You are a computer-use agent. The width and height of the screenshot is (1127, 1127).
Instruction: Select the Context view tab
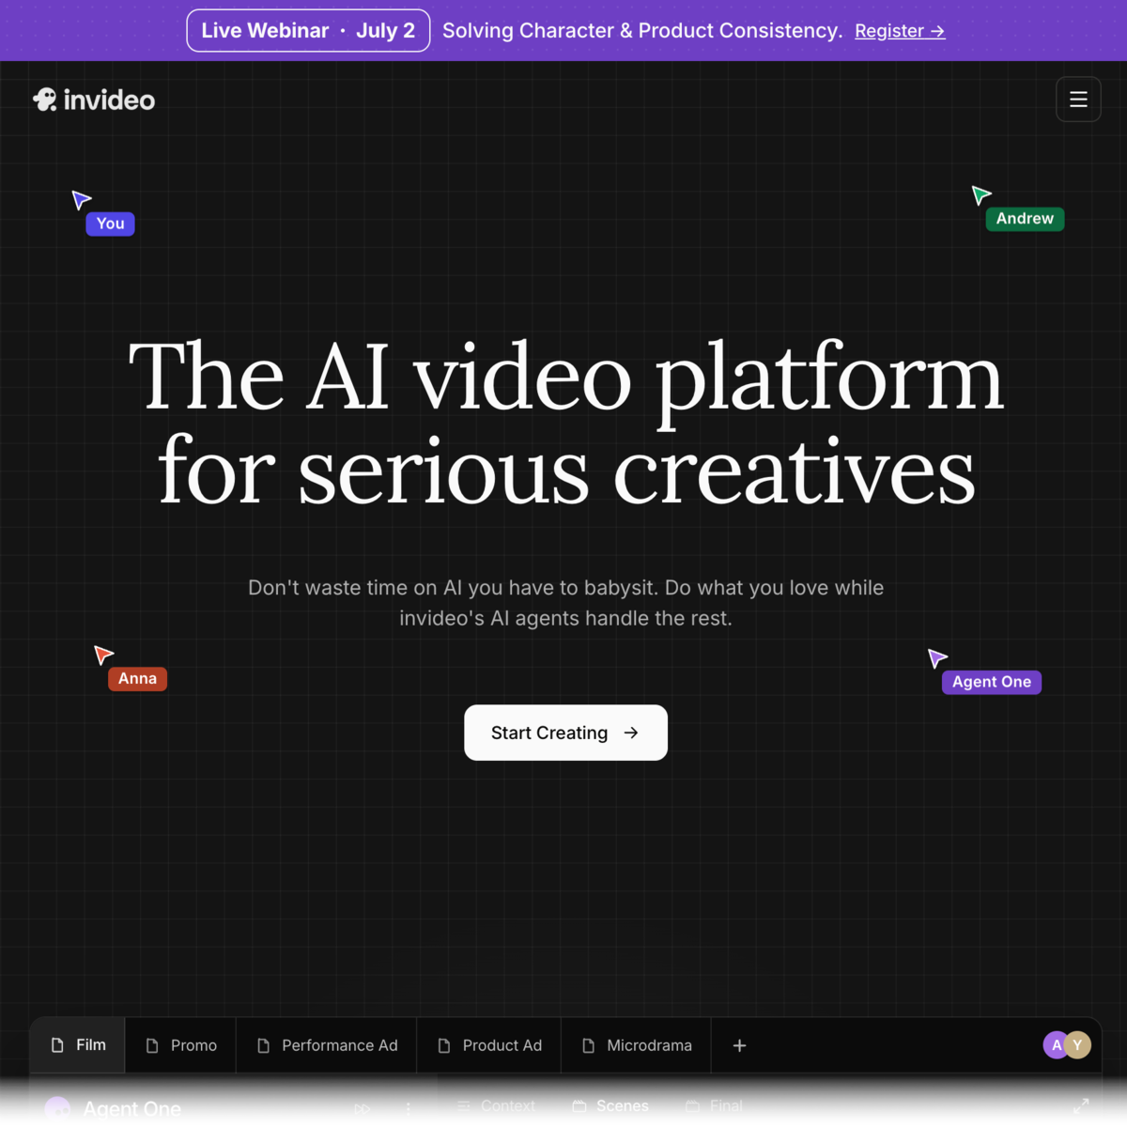[x=496, y=1106]
